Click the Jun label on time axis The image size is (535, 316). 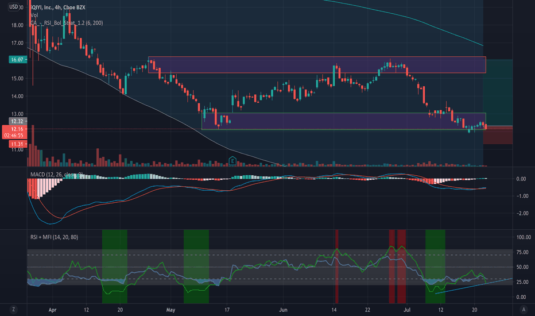tap(283, 310)
